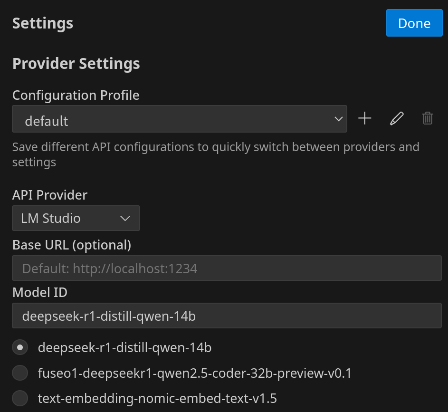Click the Provider Settings section heading

point(76,63)
